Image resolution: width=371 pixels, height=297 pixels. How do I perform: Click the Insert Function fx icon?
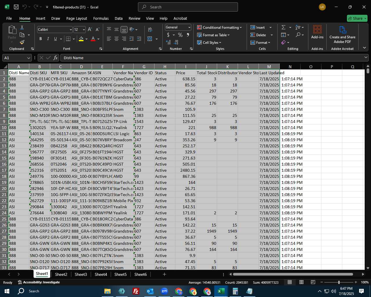coord(56,58)
